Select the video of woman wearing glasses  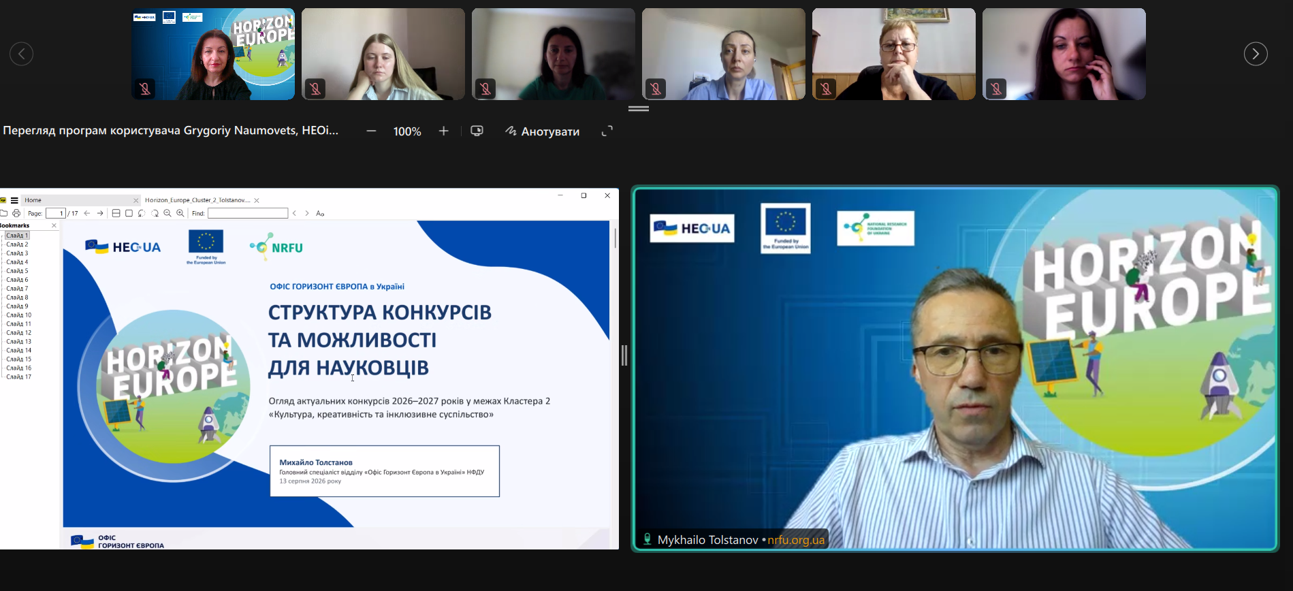point(894,54)
